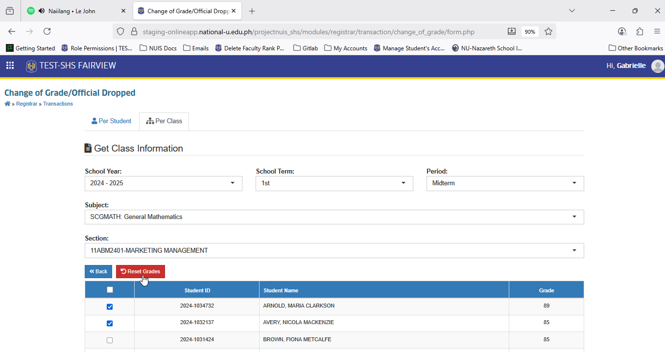Screen dimensions: 665x352
Task: Open the Delete Faculty Rank bookmark
Action: pyautogui.click(x=250, y=48)
